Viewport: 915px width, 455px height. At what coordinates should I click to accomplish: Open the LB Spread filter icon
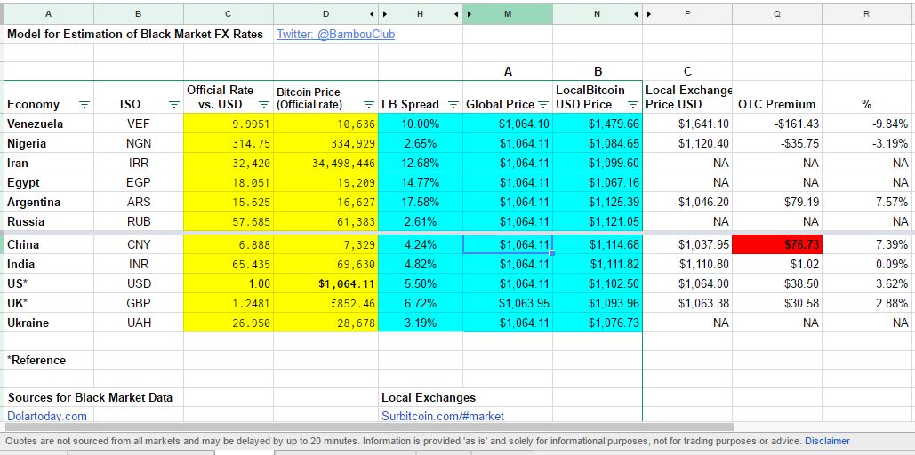click(x=453, y=104)
